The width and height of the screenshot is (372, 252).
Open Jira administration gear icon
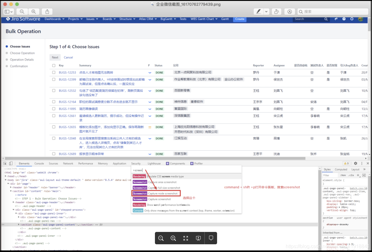352,19
